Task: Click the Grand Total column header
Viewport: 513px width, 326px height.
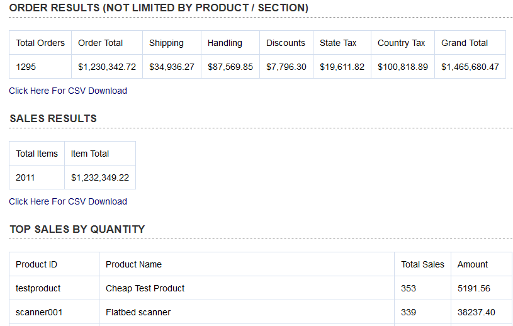Action: pos(465,43)
